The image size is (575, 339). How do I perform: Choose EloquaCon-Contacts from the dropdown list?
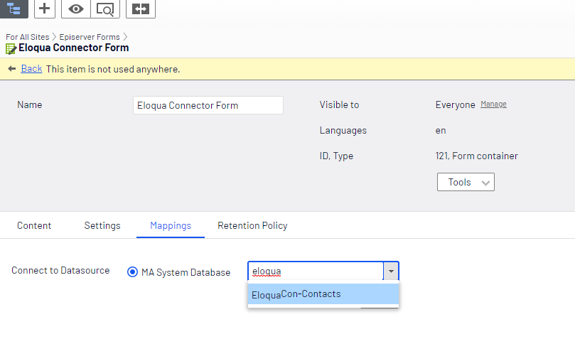click(x=323, y=294)
